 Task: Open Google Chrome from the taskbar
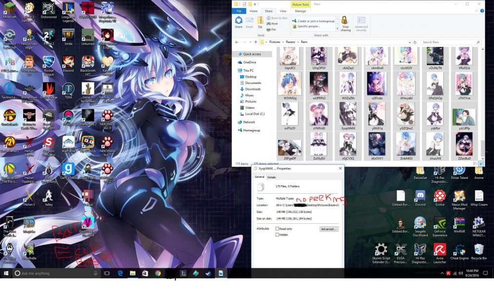pos(158,273)
